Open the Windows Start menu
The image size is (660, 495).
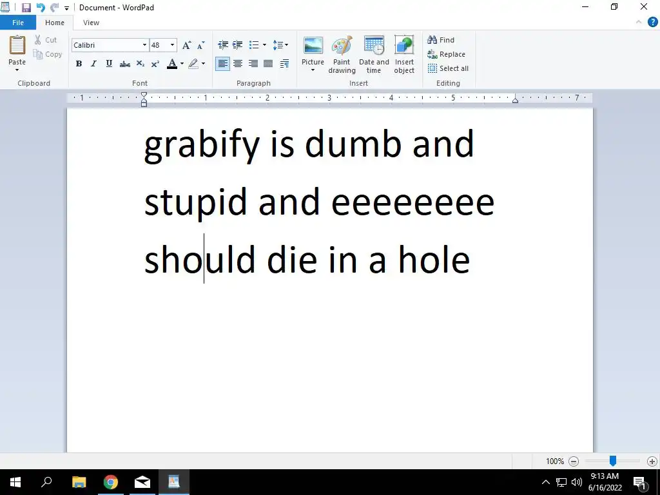click(x=15, y=482)
